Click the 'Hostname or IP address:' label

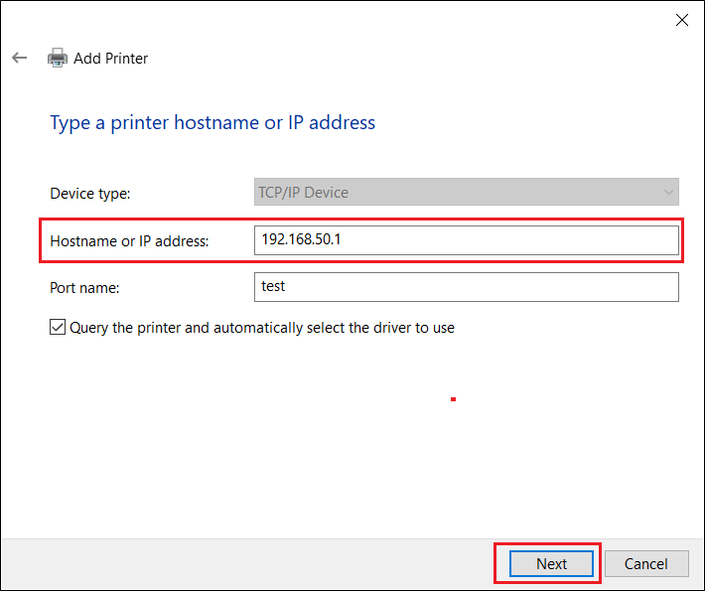tap(129, 241)
